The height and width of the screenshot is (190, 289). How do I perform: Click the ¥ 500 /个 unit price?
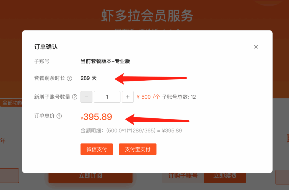(148, 97)
